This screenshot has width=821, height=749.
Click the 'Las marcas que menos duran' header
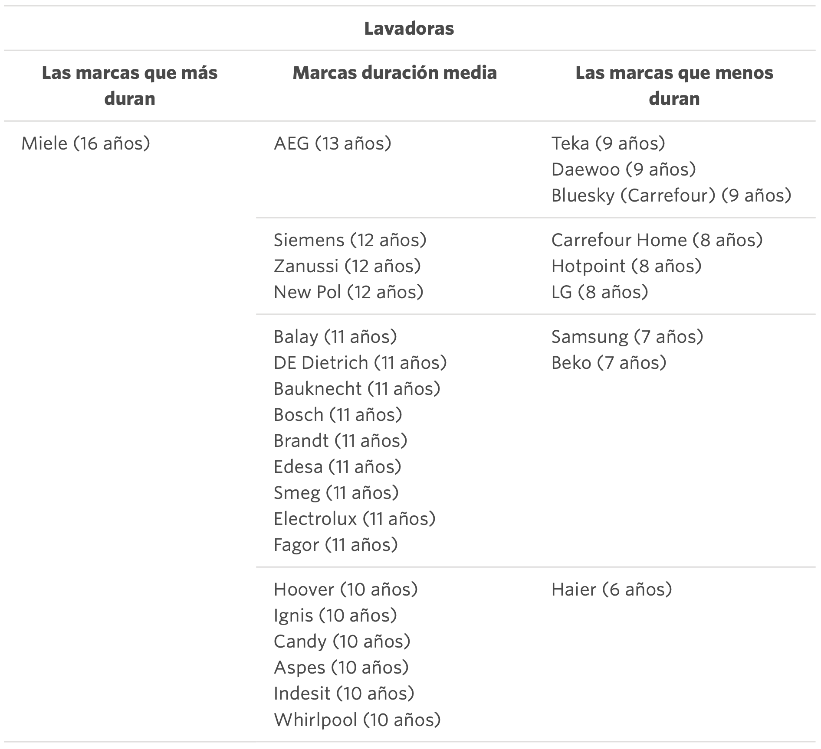(x=674, y=85)
